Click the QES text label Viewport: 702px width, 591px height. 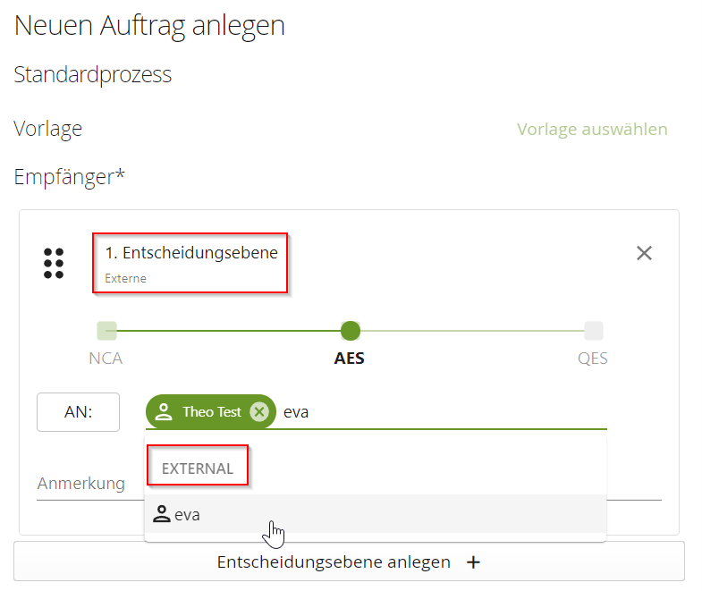coord(592,359)
